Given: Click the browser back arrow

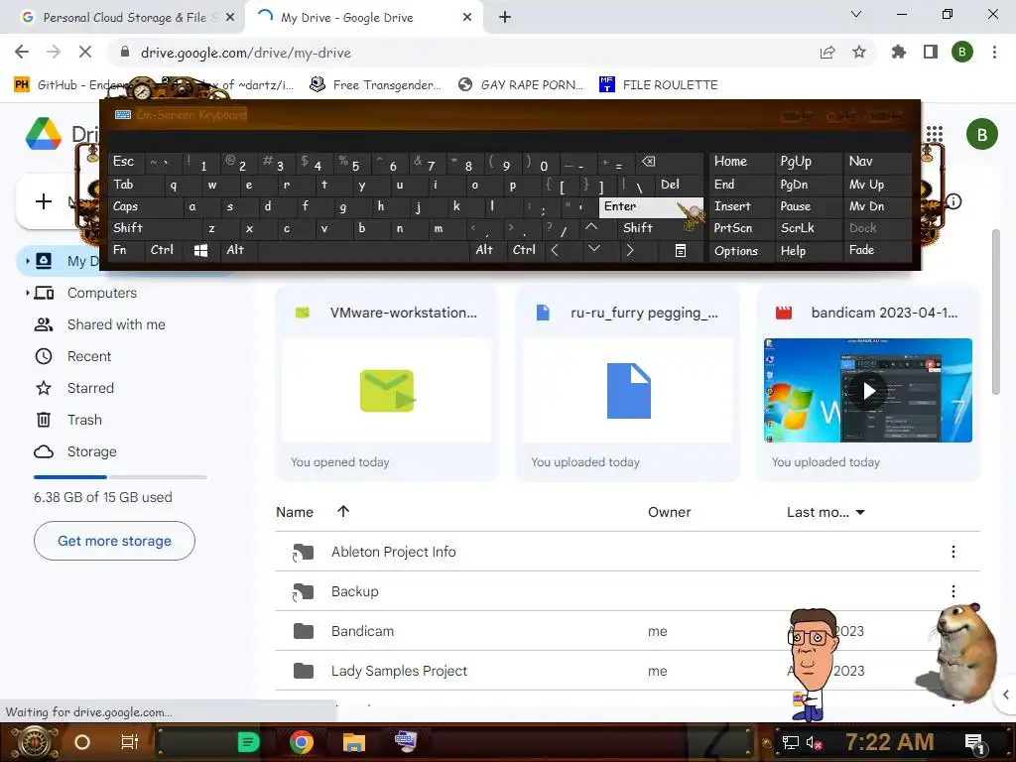Looking at the screenshot, I should 22,52.
